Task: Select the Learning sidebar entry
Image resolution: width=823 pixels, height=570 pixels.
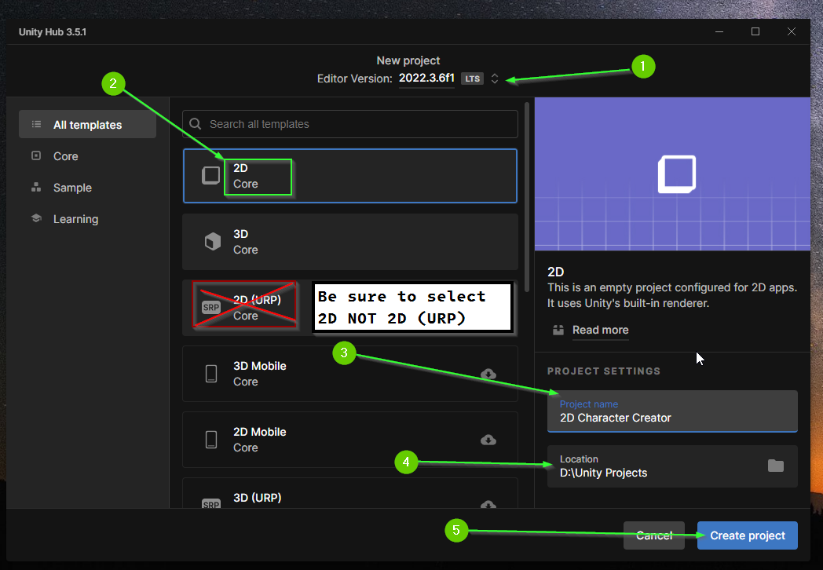Action: pos(75,218)
